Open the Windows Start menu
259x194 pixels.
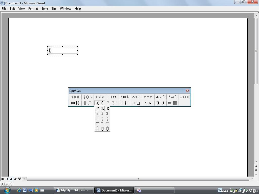click(7, 190)
